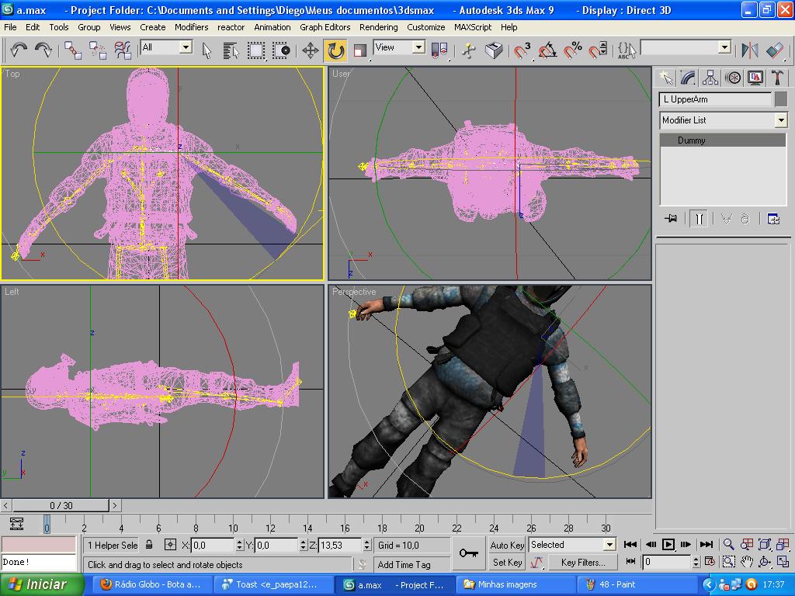Activate the Select and Rotate tool
The width and height of the screenshot is (795, 596).
pyautogui.click(x=335, y=50)
